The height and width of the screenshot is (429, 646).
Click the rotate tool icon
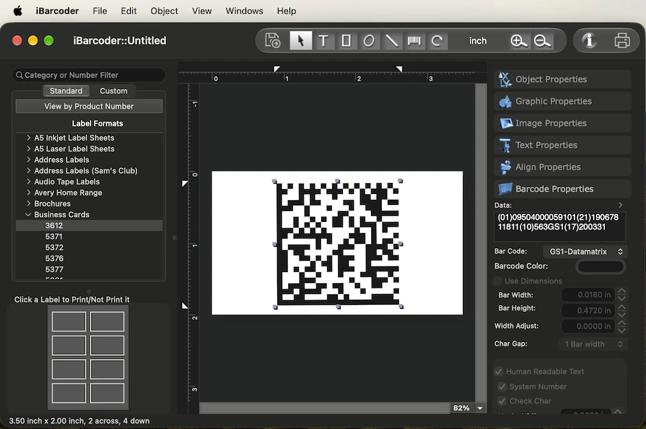pyautogui.click(x=437, y=40)
